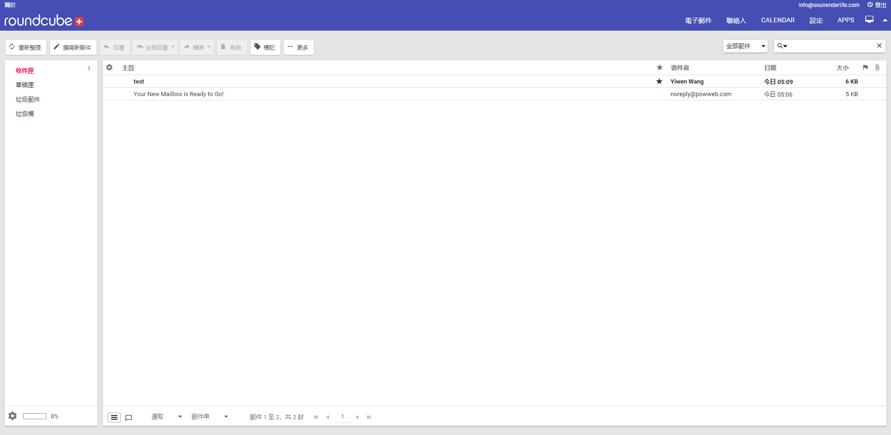Collapse header with up-arrow icon
The image size is (891, 435).
click(x=885, y=20)
